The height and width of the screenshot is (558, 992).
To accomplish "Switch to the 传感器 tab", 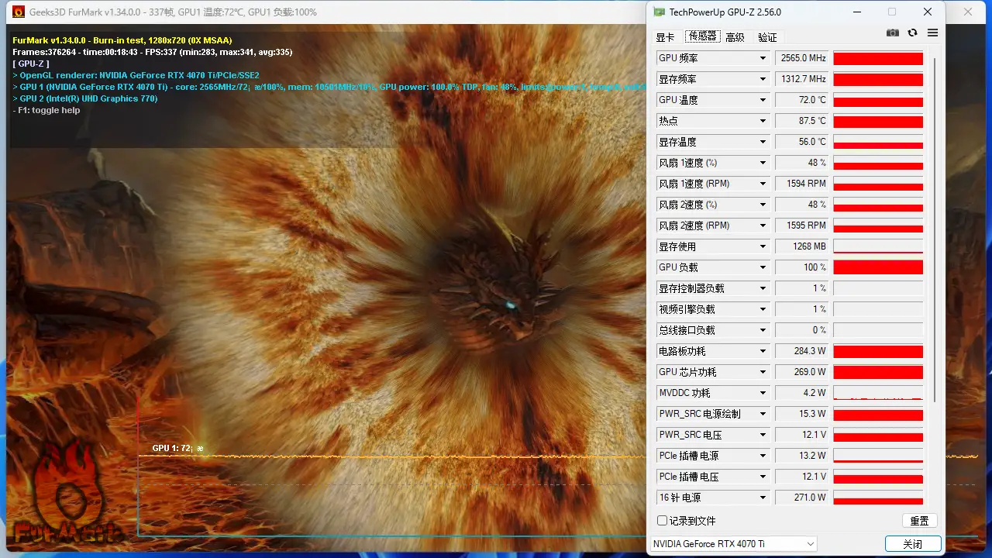I will coord(702,36).
